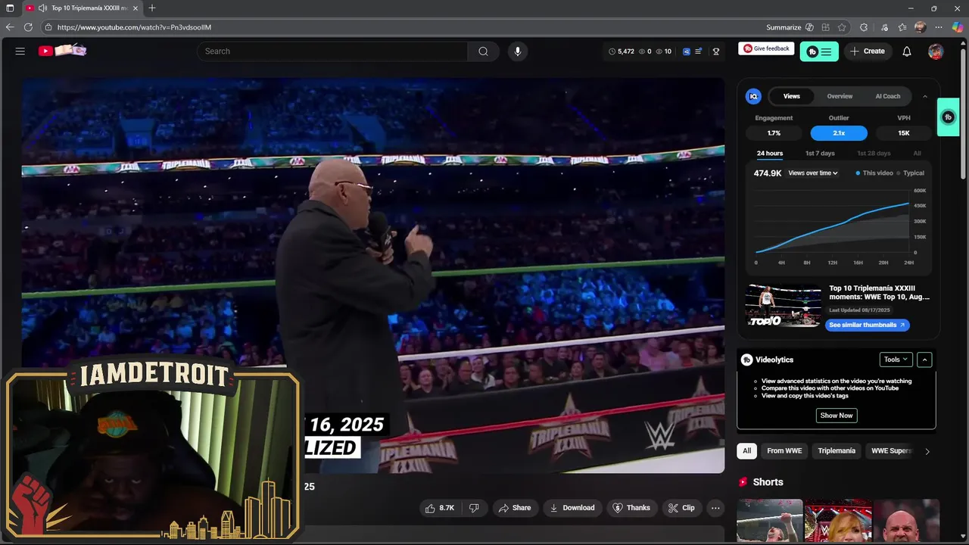
Task: Open YouTube notifications bell
Action: pyautogui.click(x=907, y=51)
